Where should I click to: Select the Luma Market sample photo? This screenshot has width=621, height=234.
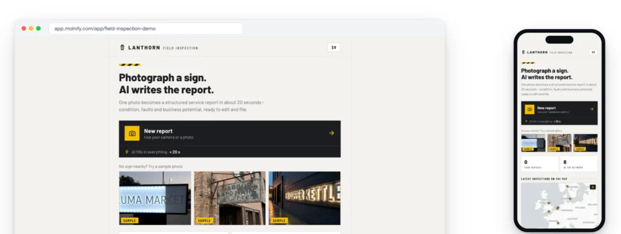pos(155,198)
